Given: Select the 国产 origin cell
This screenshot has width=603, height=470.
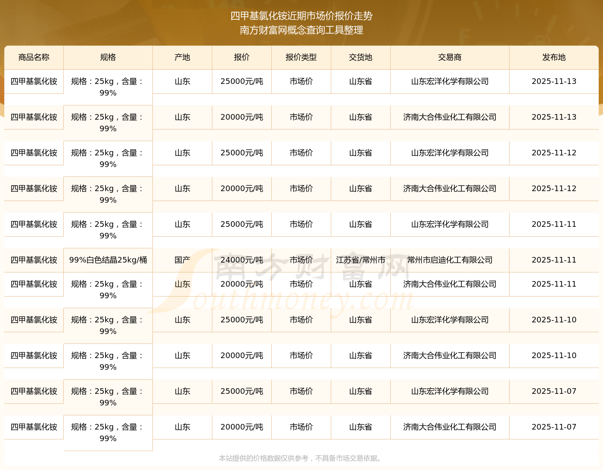Looking at the screenshot, I should [183, 260].
